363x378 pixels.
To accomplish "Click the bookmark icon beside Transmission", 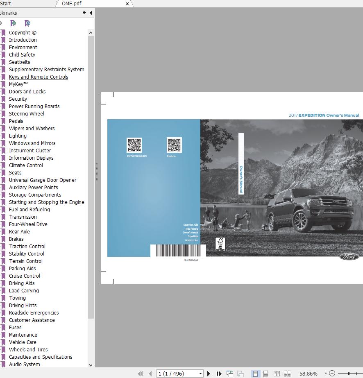I will coord(3,217).
